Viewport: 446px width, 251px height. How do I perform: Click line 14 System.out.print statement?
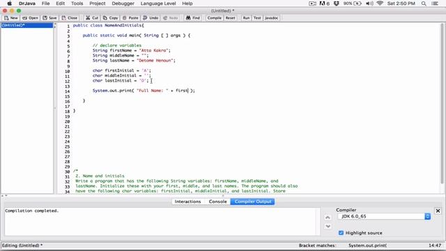point(144,91)
